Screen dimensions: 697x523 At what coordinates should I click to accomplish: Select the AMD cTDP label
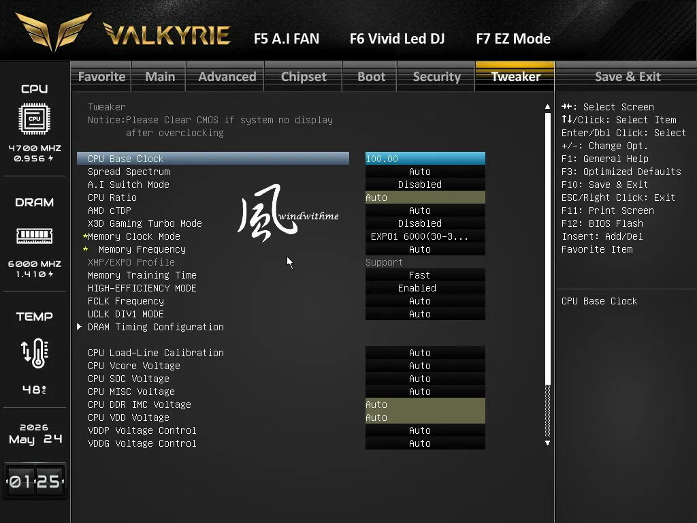point(109,210)
